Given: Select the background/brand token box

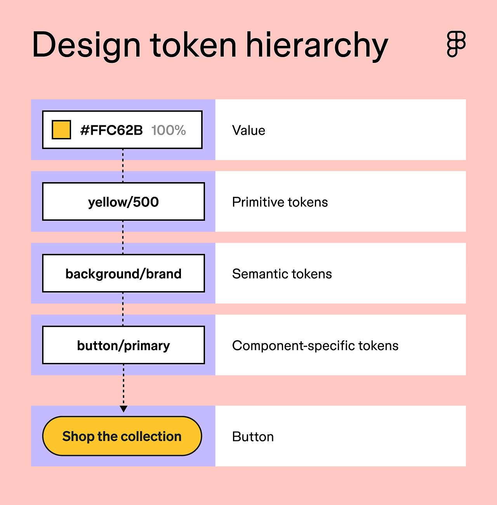Looking at the screenshot, I should 123,273.
